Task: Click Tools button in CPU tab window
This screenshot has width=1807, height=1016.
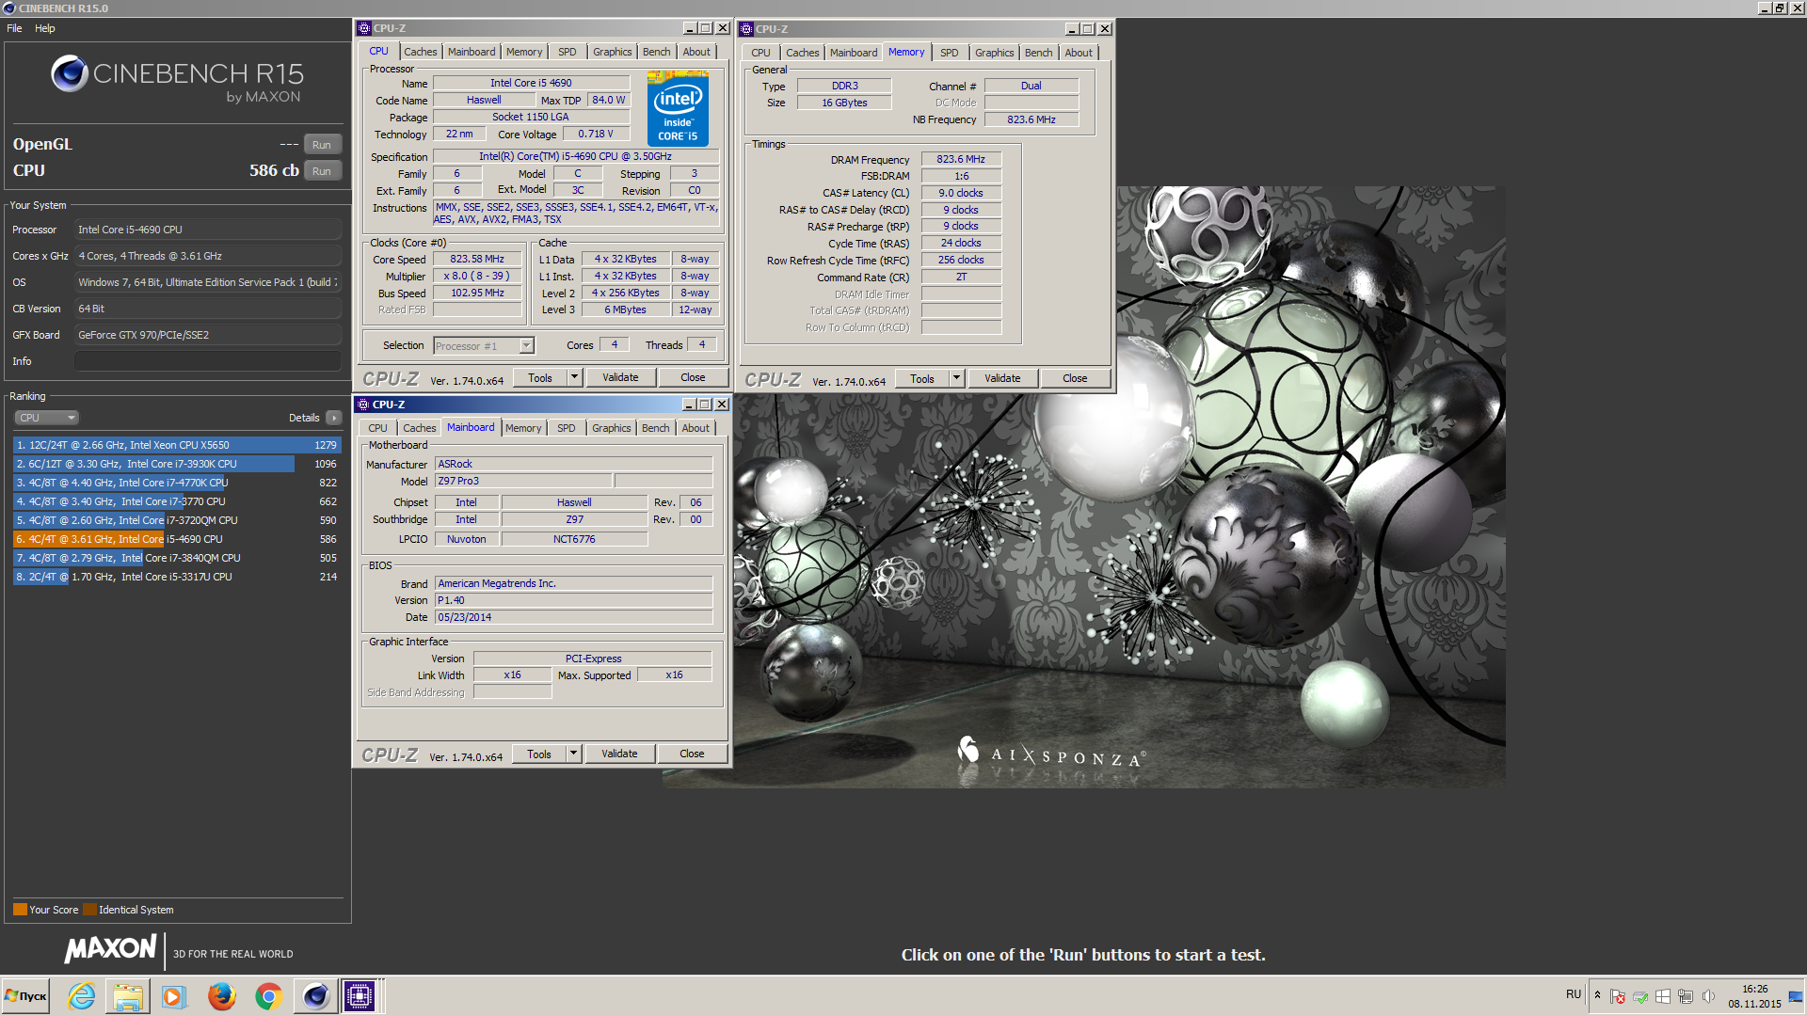Action: pyautogui.click(x=540, y=377)
